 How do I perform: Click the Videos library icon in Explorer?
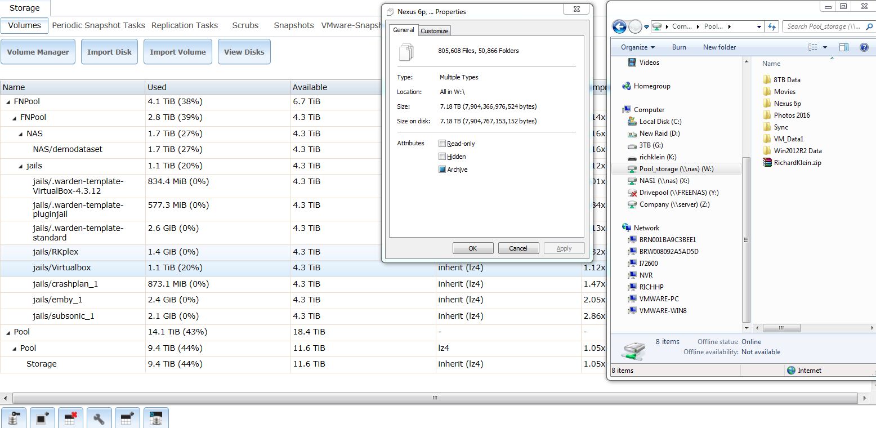click(632, 63)
